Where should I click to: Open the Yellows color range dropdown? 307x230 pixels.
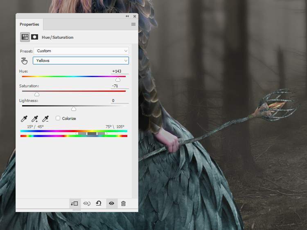coord(81,61)
